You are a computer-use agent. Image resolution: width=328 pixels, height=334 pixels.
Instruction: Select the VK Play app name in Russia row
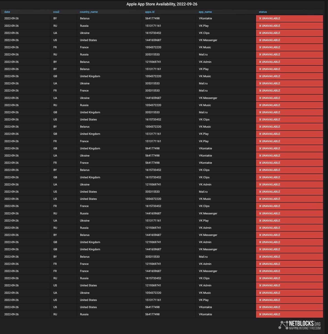coord(204,26)
